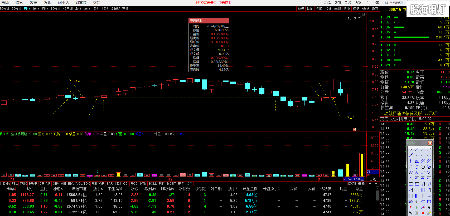This screenshot has width=450, height=216.
Task: Open the 模板 templates dropdown
Action: point(361,183)
